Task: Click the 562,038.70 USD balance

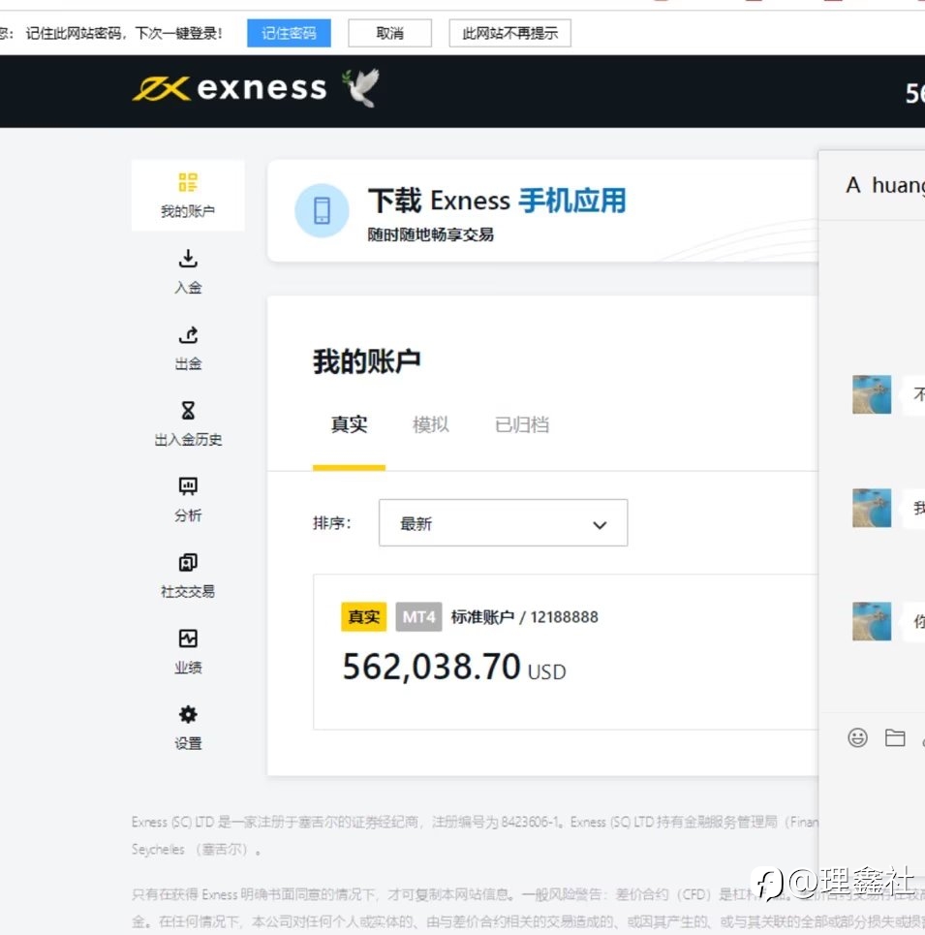Action: coord(454,667)
